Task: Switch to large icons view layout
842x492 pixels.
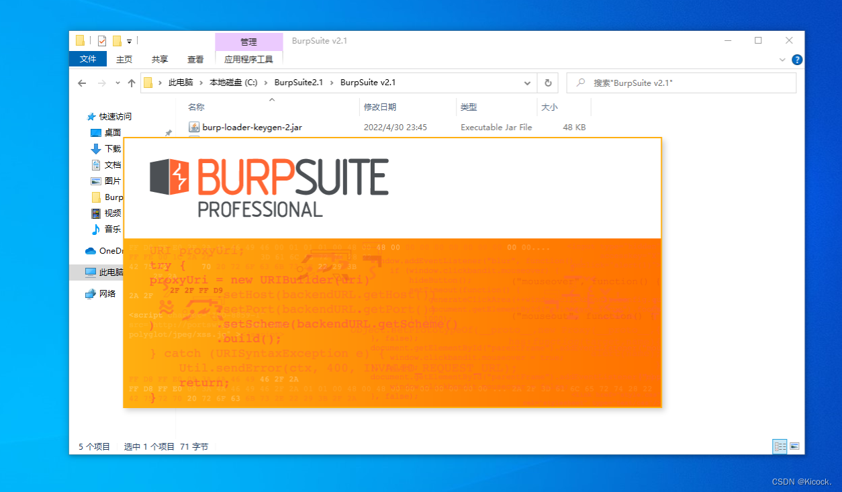Action: click(x=794, y=446)
